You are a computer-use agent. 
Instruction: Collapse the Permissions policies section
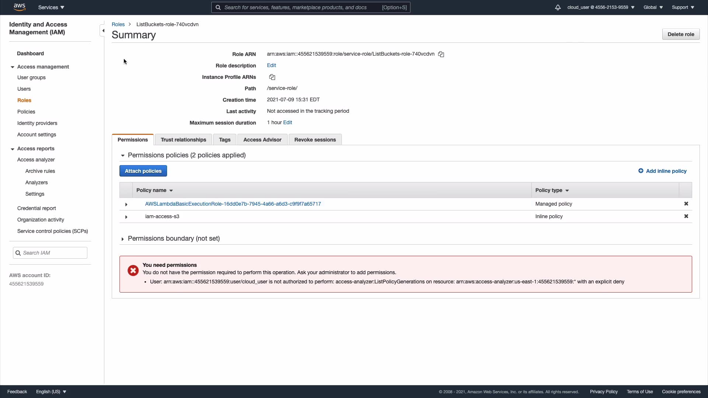click(x=122, y=156)
